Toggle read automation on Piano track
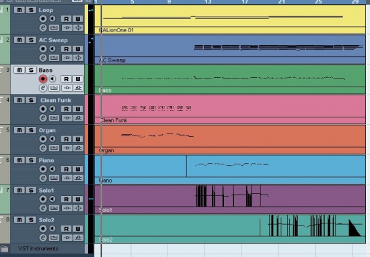 click(x=67, y=169)
